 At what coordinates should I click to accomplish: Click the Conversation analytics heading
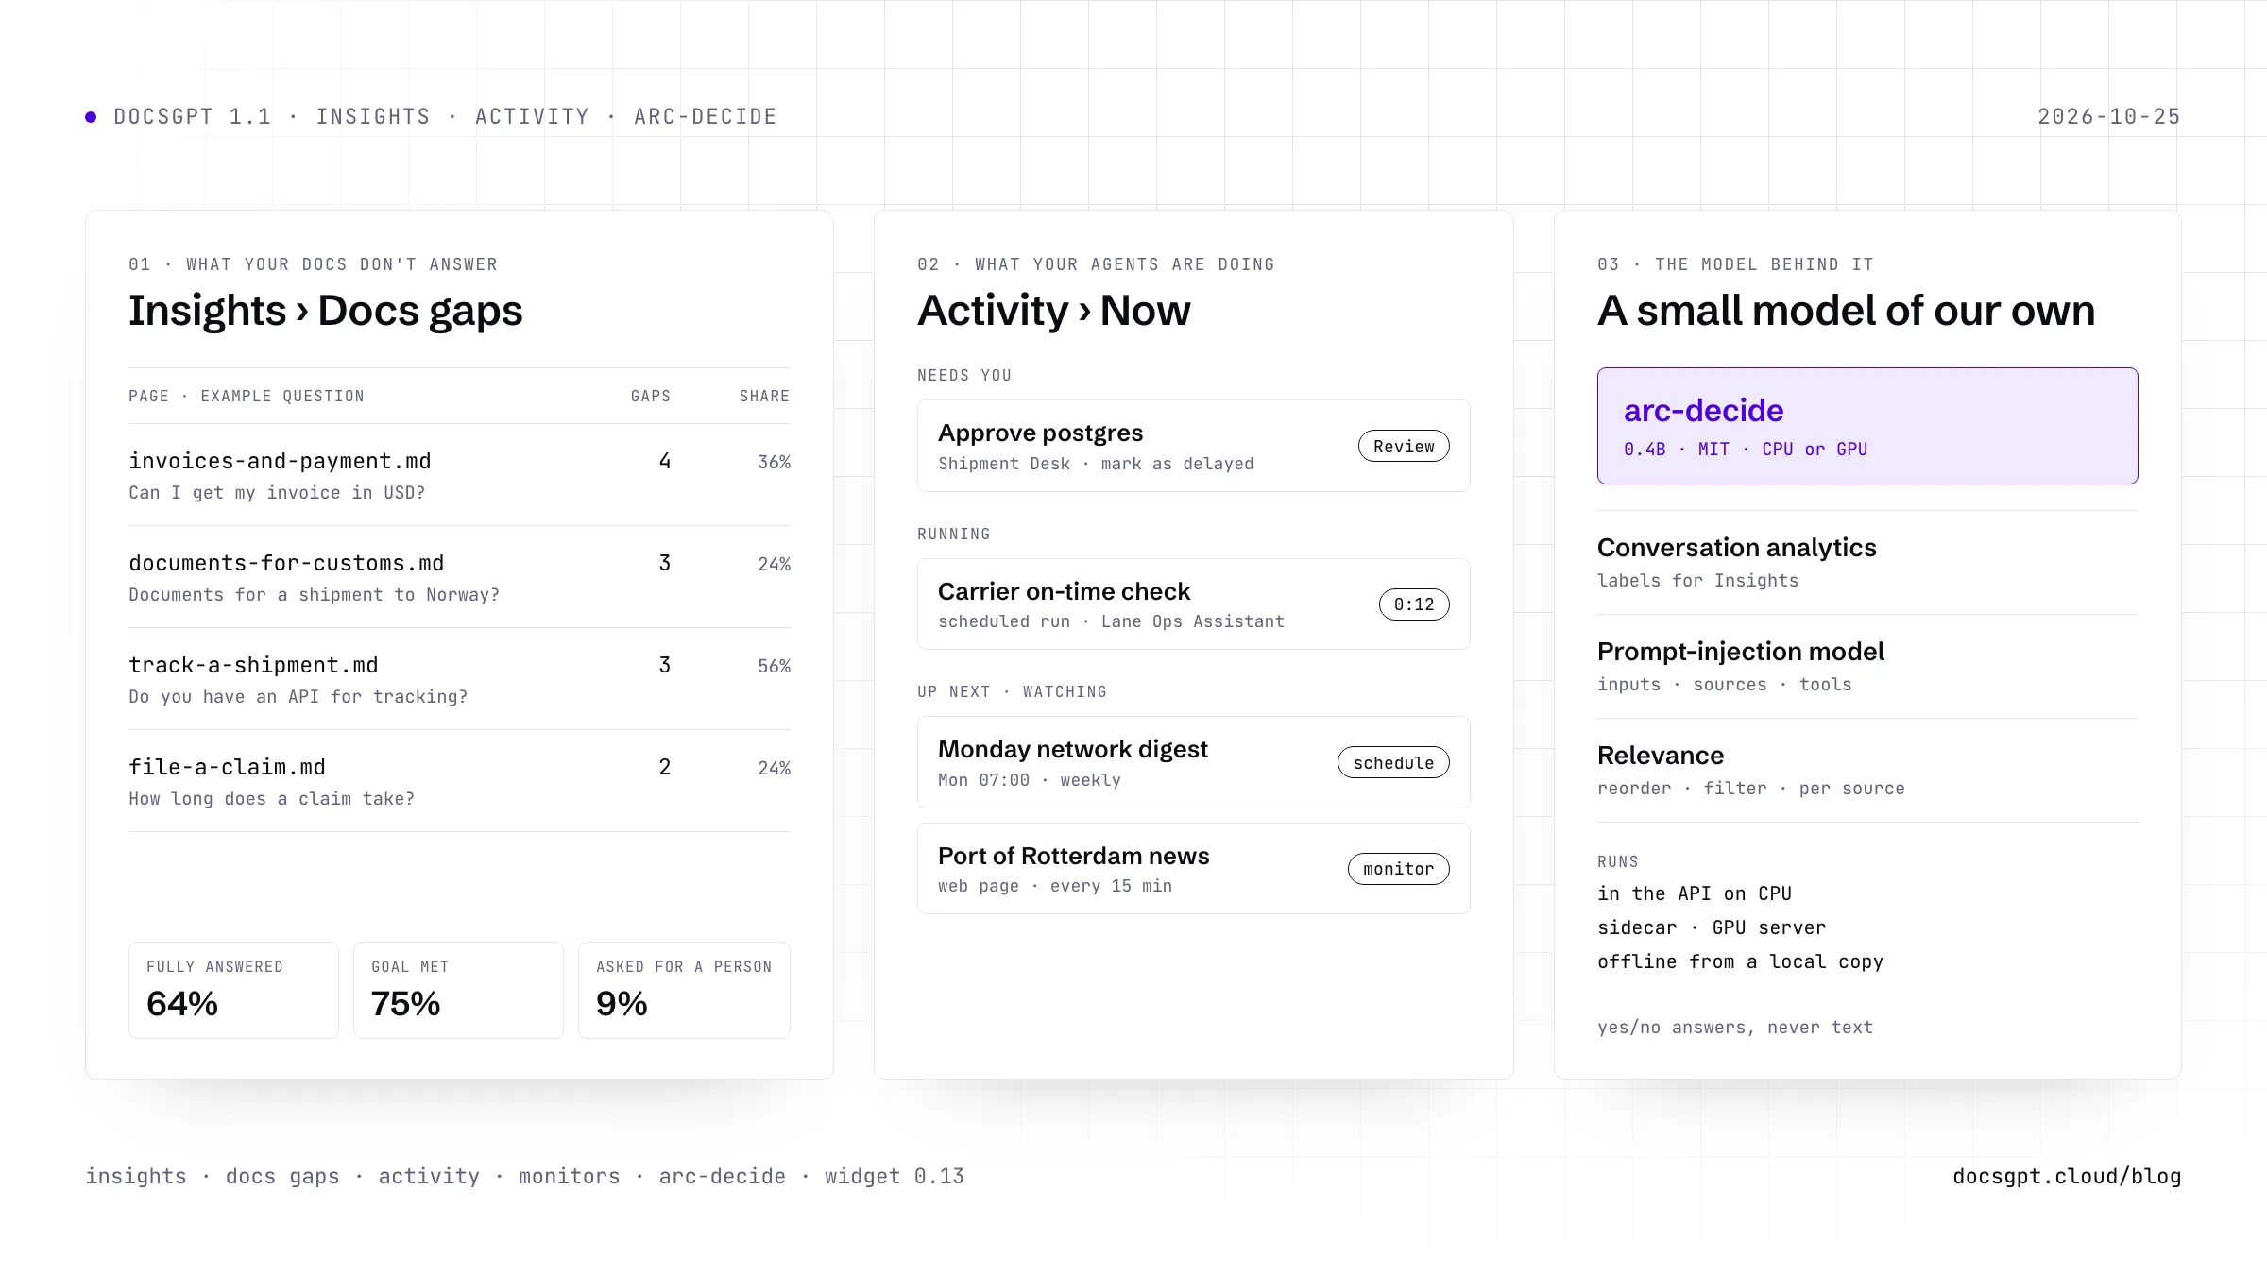point(1736,548)
